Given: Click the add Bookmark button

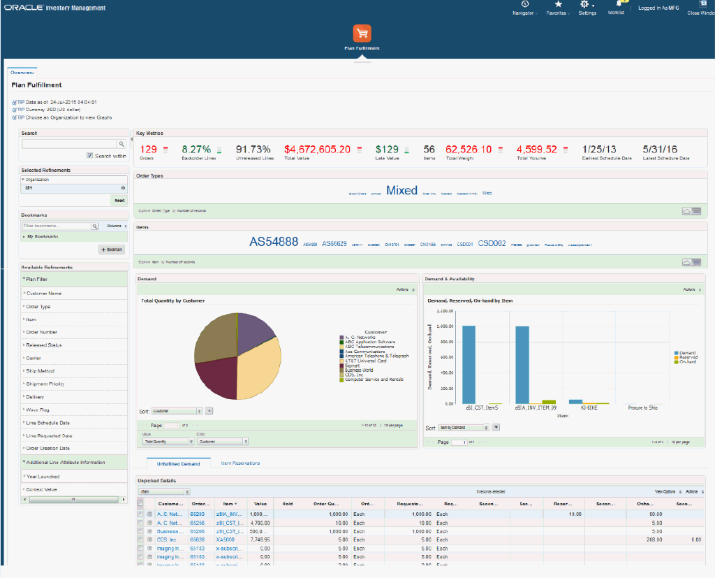Looking at the screenshot, I should click(112, 250).
